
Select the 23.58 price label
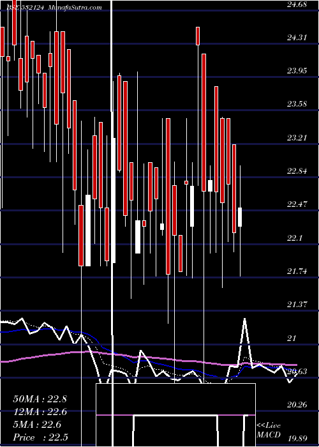click(x=297, y=104)
